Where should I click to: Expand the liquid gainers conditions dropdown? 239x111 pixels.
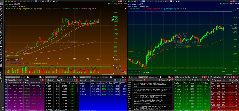coord(187,80)
